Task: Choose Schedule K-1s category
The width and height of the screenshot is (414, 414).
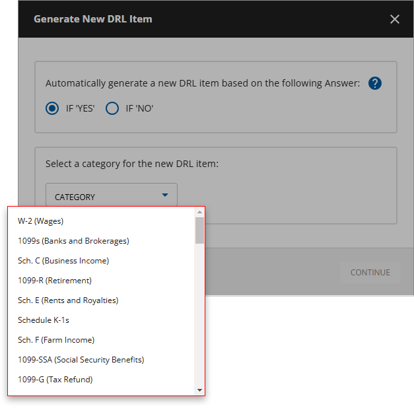Action: pos(44,320)
